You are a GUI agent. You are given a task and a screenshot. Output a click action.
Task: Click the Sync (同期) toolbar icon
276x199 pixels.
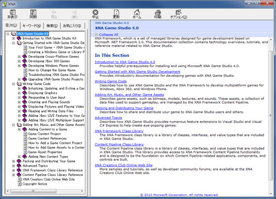pos(33,12)
